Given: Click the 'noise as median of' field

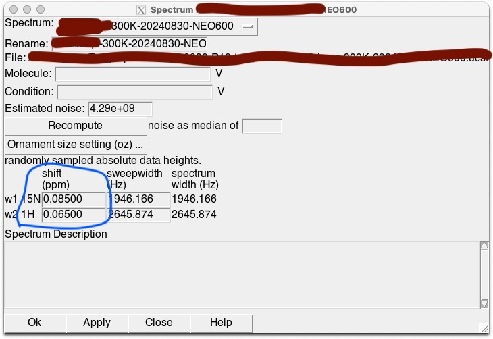Looking at the screenshot, I should [x=261, y=126].
